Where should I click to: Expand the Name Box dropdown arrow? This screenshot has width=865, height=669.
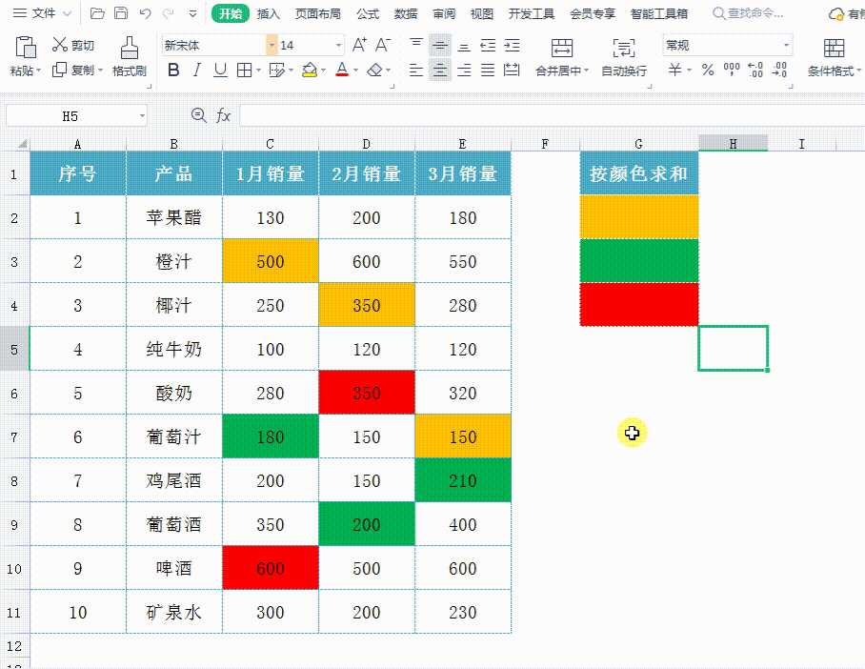[x=142, y=116]
